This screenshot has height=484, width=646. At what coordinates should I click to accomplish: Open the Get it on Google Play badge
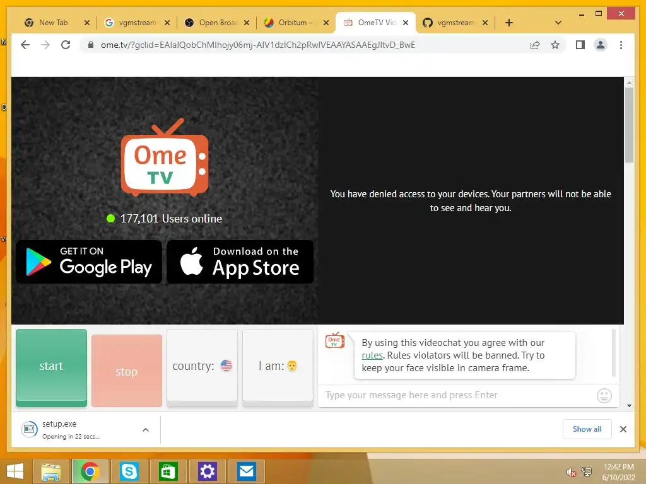(89, 262)
